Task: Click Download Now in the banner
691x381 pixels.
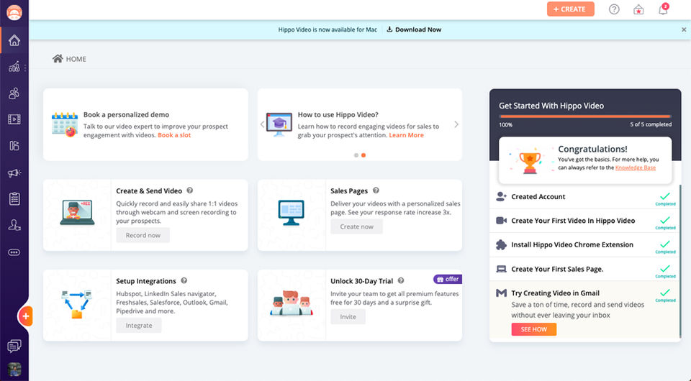Action: click(x=414, y=29)
